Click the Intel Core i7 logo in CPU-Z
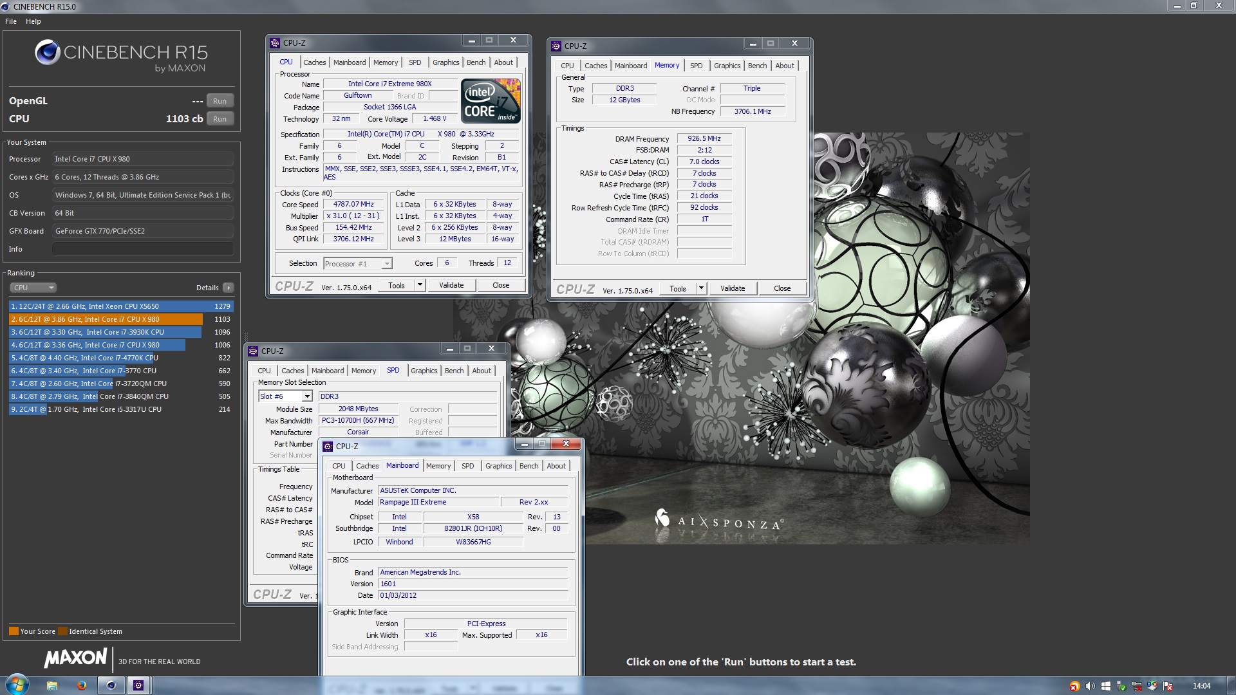The width and height of the screenshot is (1236, 695). click(491, 101)
